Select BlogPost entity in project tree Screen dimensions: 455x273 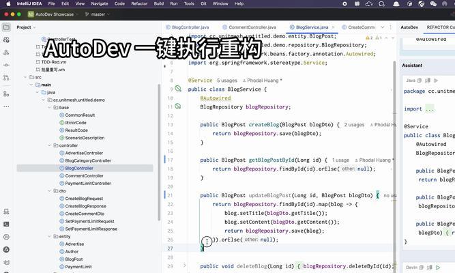click(74, 259)
